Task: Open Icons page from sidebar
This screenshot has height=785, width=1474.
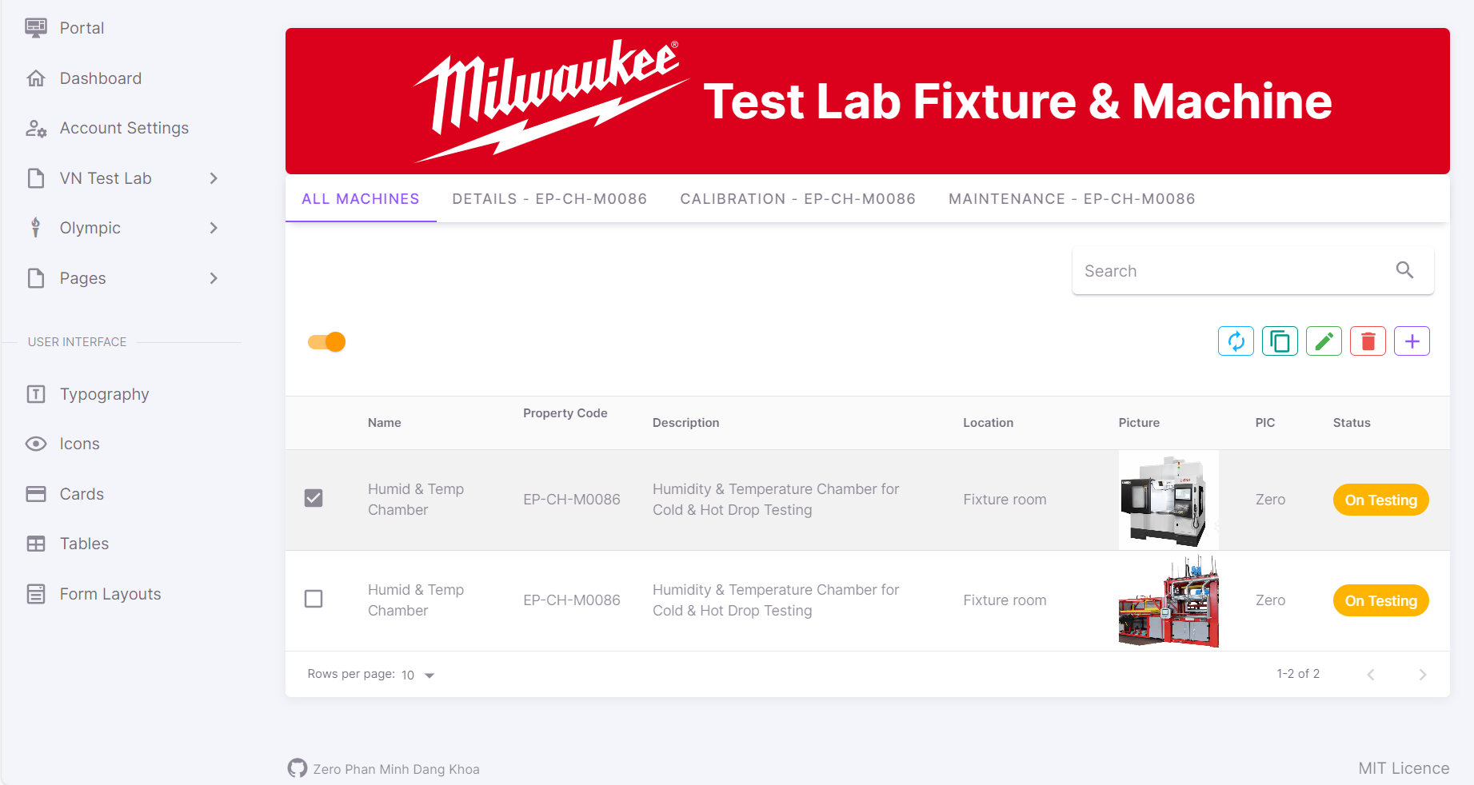Action: (79, 444)
